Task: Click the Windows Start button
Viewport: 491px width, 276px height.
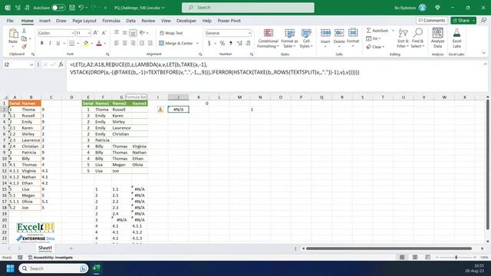Action: (x=10, y=268)
